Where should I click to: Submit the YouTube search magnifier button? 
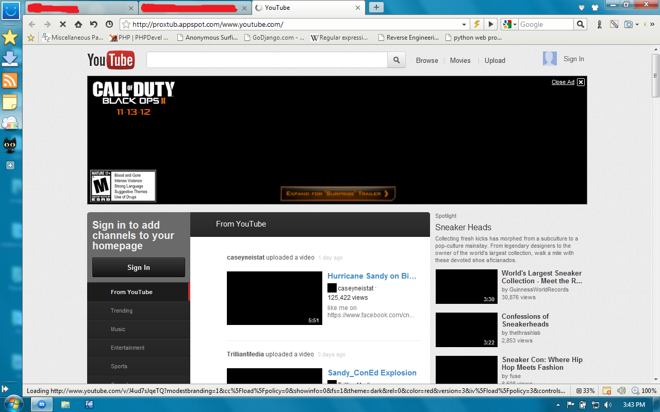pyautogui.click(x=396, y=60)
